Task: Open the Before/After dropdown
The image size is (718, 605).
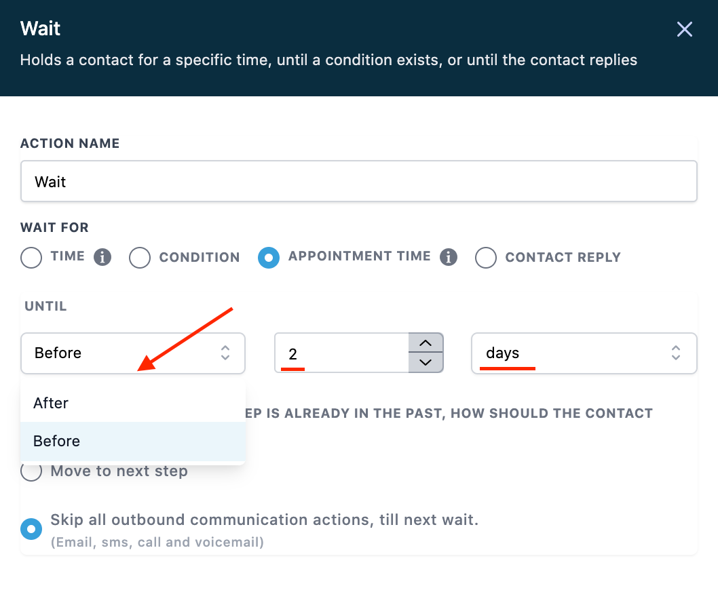Action: [133, 353]
